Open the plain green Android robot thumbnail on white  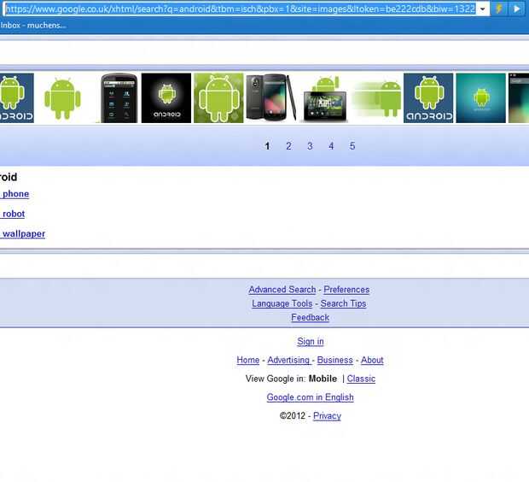point(62,98)
